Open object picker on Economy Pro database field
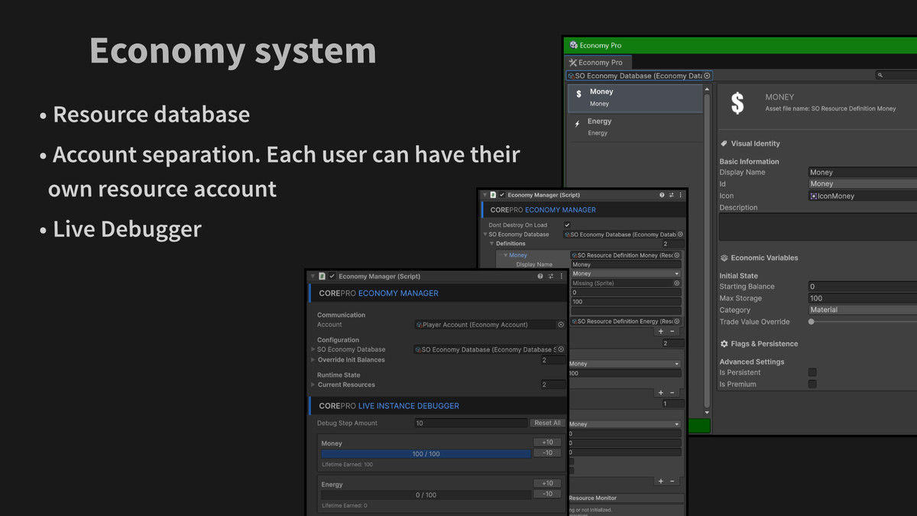The image size is (917, 516). point(707,76)
